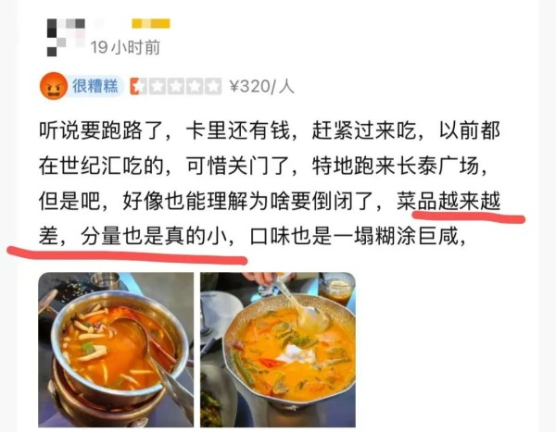Select the third rating star

point(175,86)
